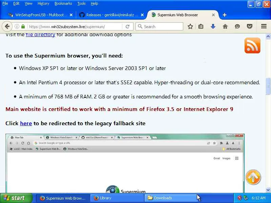This screenshot has width=271, height=203.
Task: Bookmark this page with the star icon
Action: coord(190,26)
